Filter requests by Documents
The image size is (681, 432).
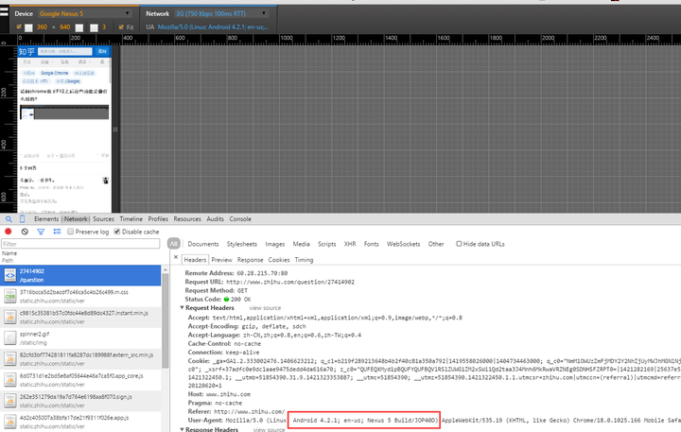coord(203,244)
